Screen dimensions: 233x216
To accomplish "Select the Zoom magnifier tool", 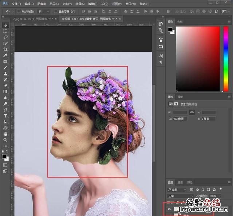I will pyautogui.click(x=5, y=140).
